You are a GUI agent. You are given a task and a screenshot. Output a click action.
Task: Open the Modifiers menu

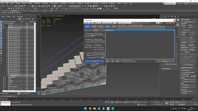click(x=37, y=3)
